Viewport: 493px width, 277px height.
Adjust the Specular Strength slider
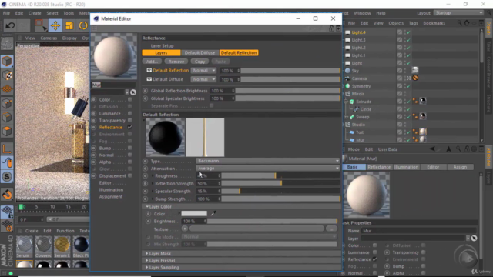(x=280, y=191)
